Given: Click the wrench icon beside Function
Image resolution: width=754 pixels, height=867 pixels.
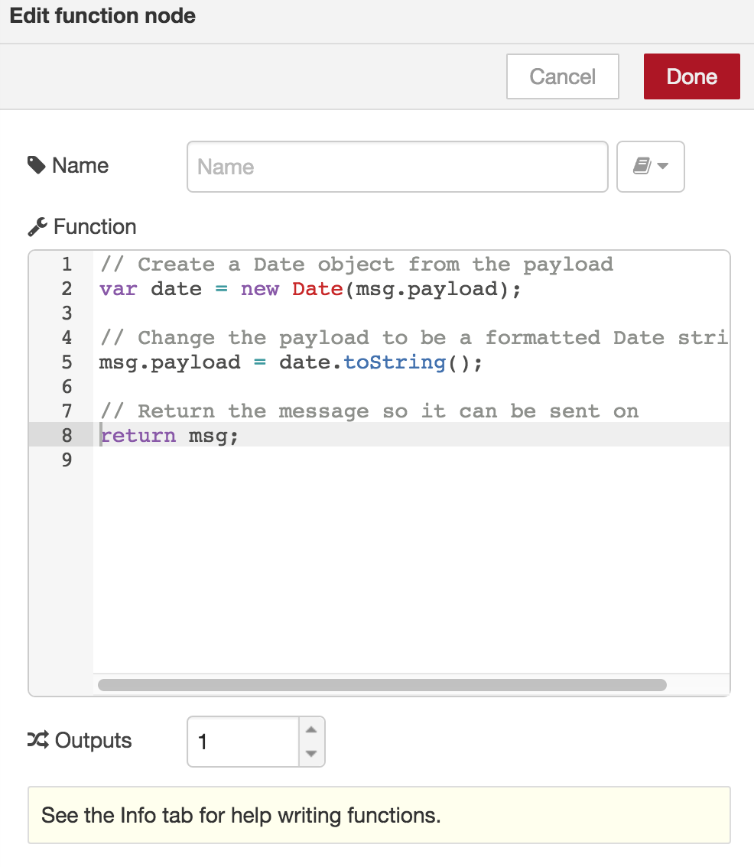Looking at the screenshot, I should click(37, 227).
